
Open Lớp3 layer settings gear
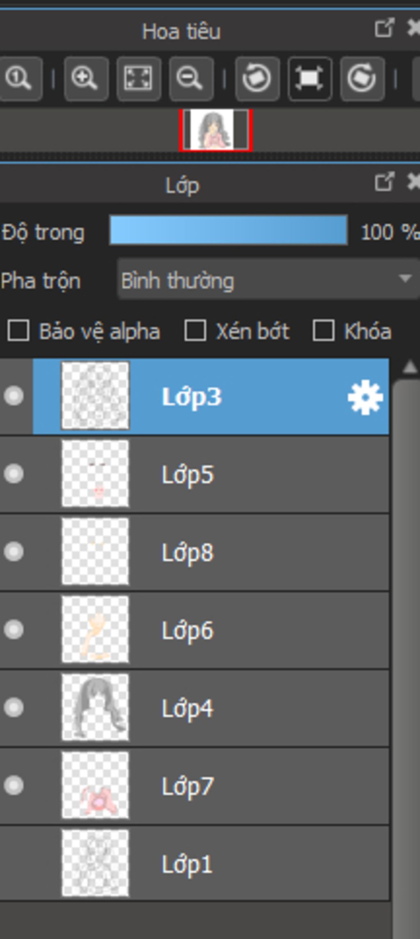(365, 397)
